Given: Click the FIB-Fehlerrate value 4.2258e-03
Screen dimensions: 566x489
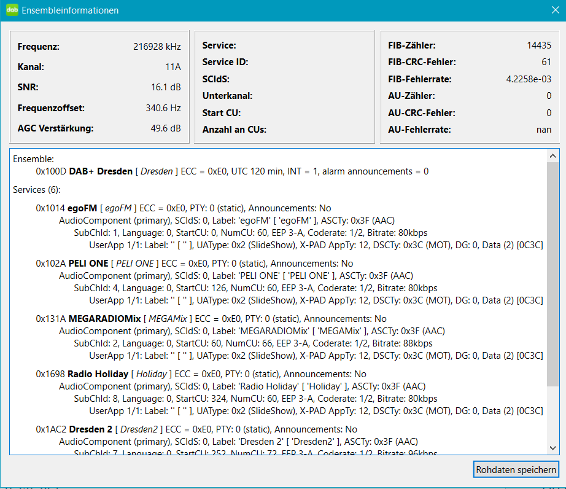Looking at the screenshot, I should click(529, 79).
